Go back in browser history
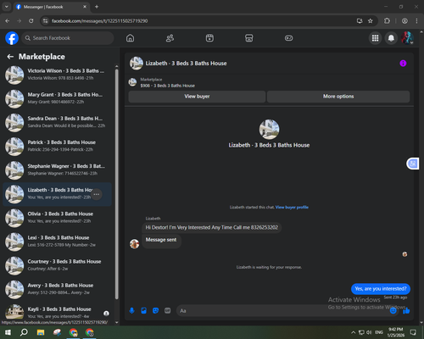 (8, 21)
